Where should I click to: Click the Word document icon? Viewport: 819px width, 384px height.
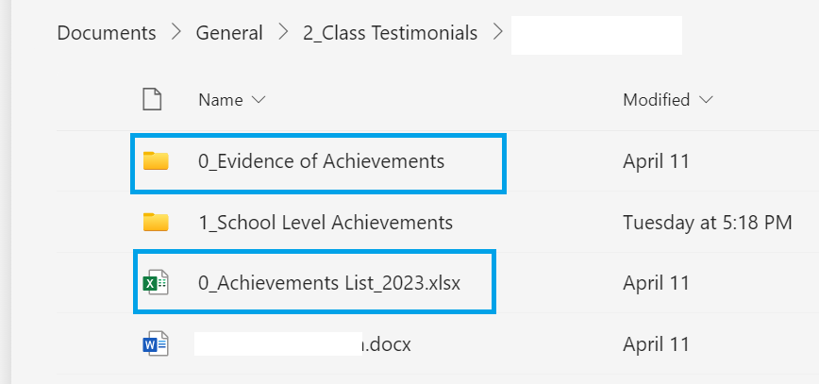155,343
